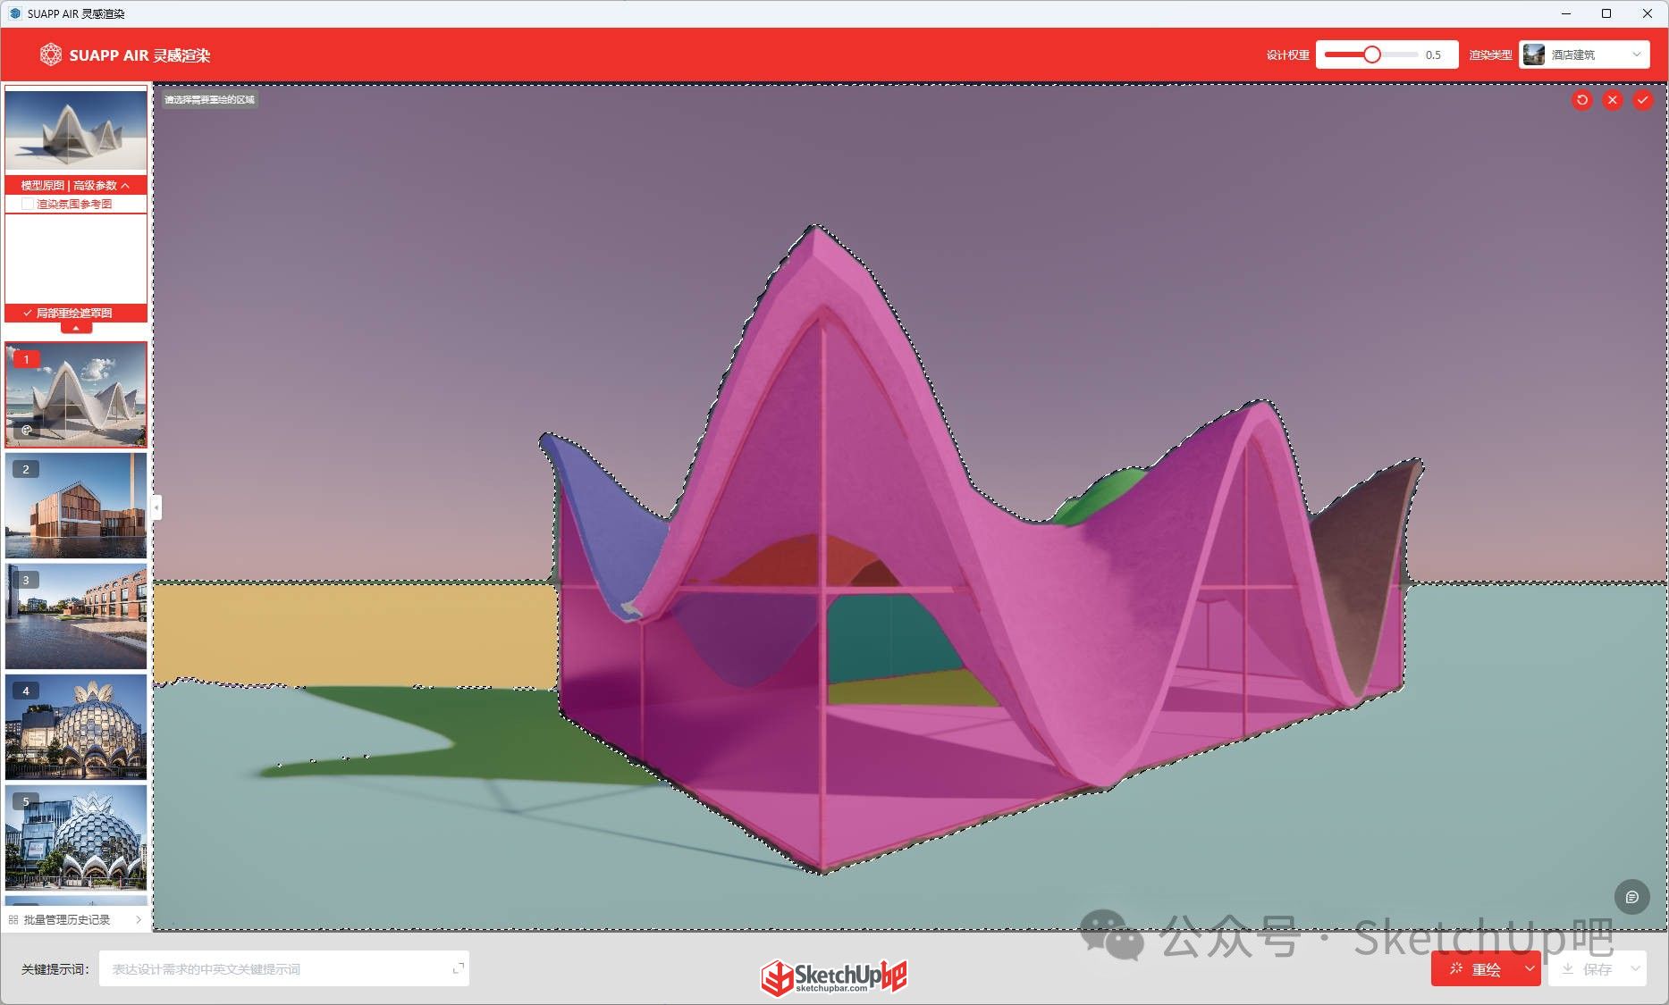Viewport: 1669px width, 1005px height.
Task: Cancel the repaint region with the X icon
Action: (x=1612, y=100)
